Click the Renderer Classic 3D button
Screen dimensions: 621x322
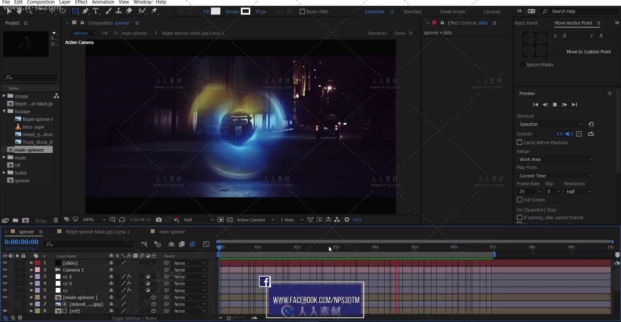click(x=403, y=33)
